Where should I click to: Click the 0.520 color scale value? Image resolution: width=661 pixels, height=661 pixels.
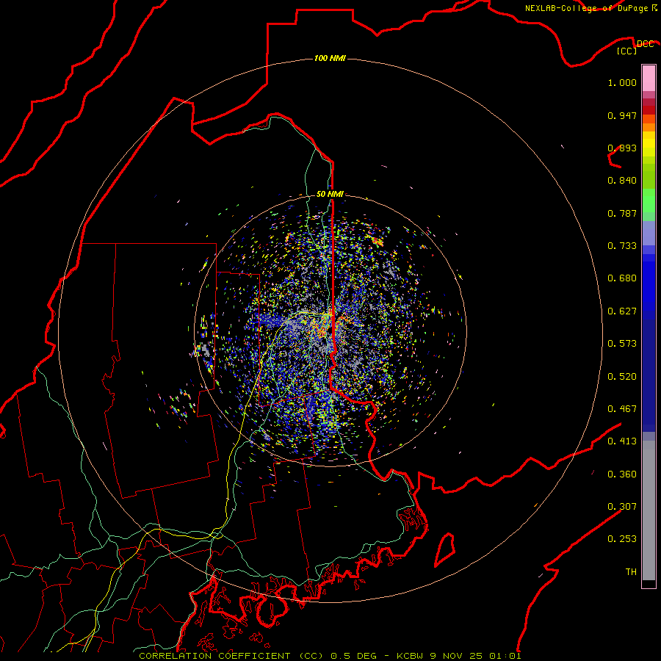pyautogui.click(x=622, y=377)
